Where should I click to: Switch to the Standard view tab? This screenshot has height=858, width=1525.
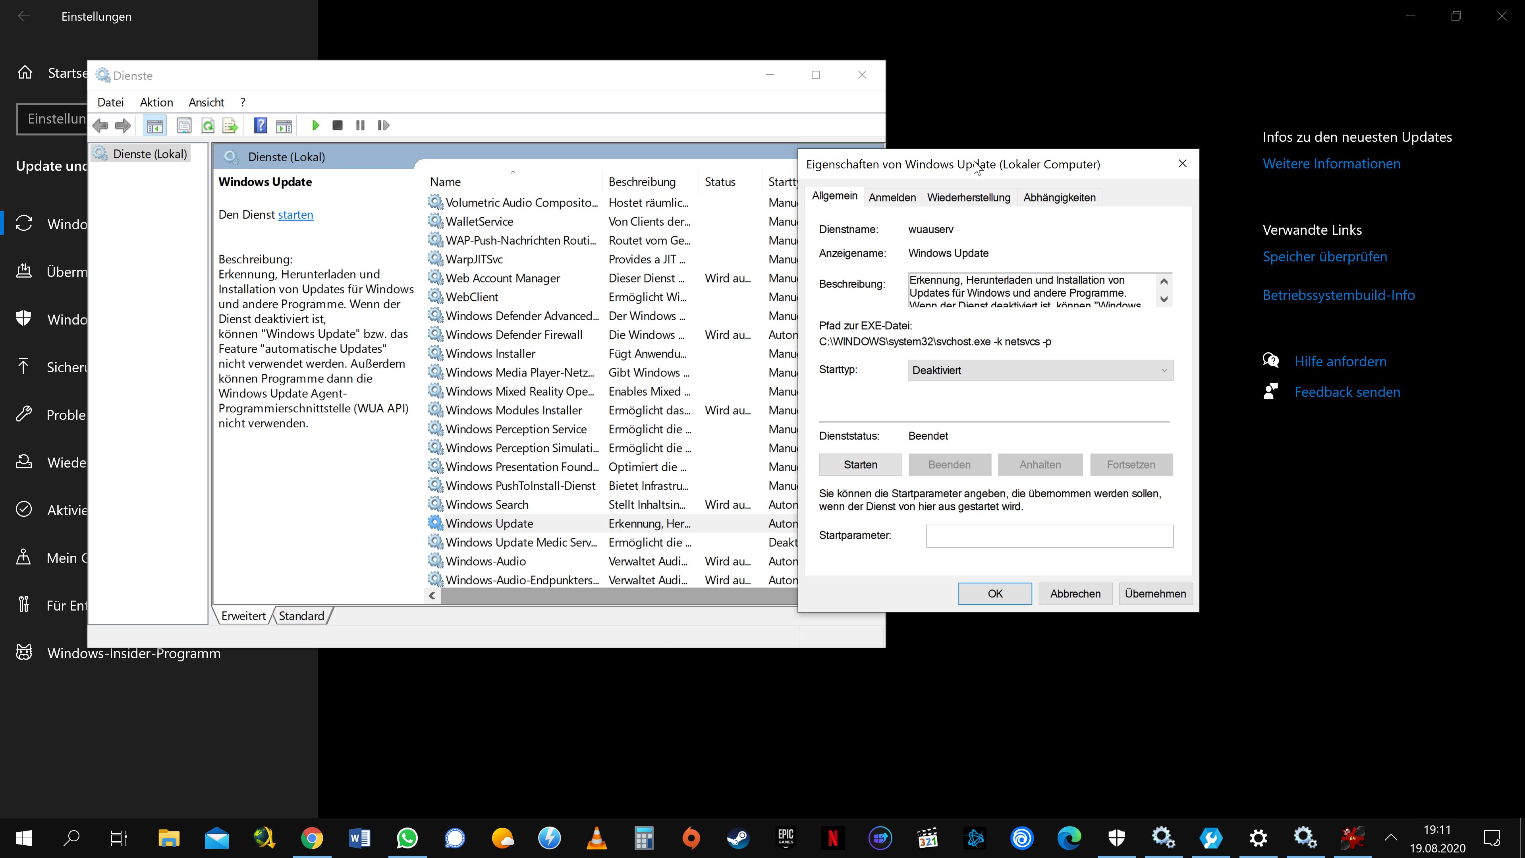[301, 616]
